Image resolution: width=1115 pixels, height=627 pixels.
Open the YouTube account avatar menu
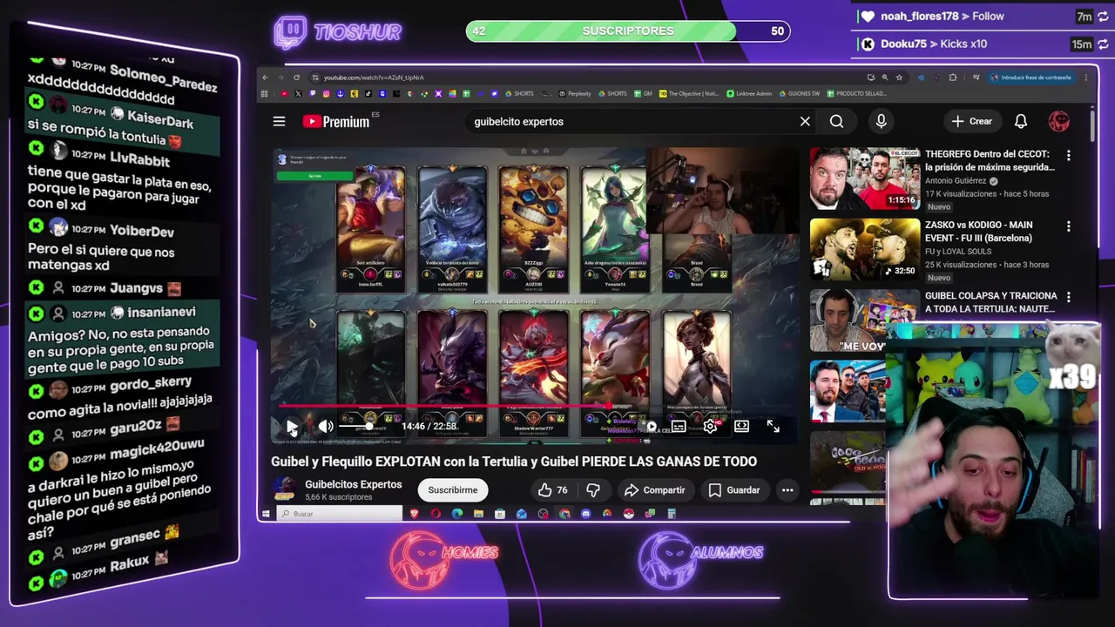[1058, 122]
